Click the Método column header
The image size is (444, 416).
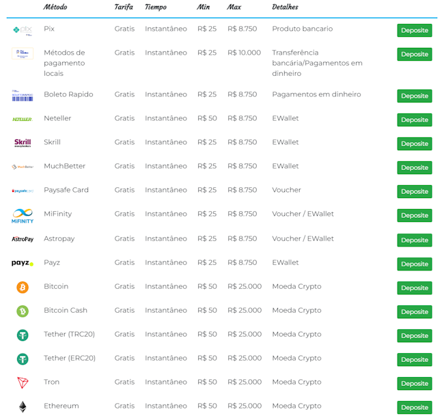pos(55,7)
